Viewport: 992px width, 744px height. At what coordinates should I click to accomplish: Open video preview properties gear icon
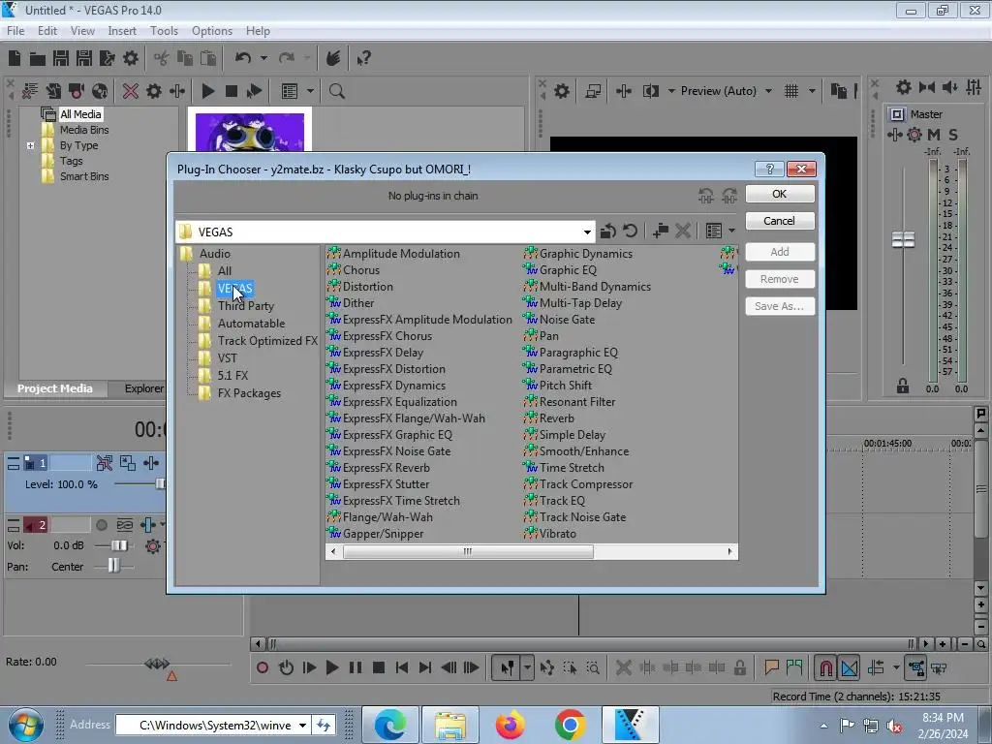click(561, 91)
